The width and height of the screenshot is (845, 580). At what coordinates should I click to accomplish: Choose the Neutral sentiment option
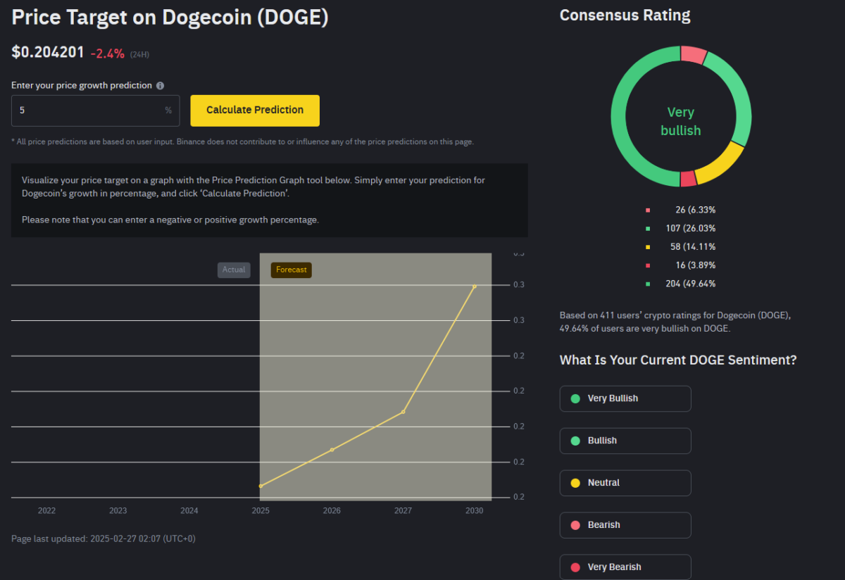click(625, 483)
